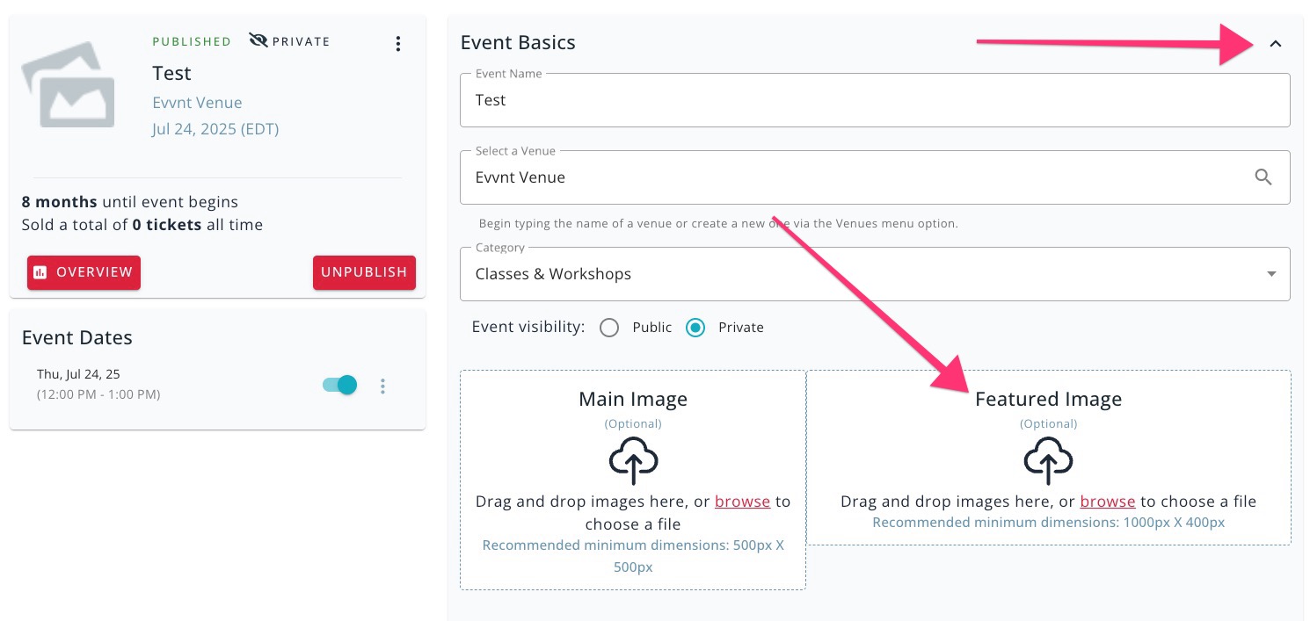
Task: Collapse the Event Basics section chevron
Action: tap(1276, 43)
